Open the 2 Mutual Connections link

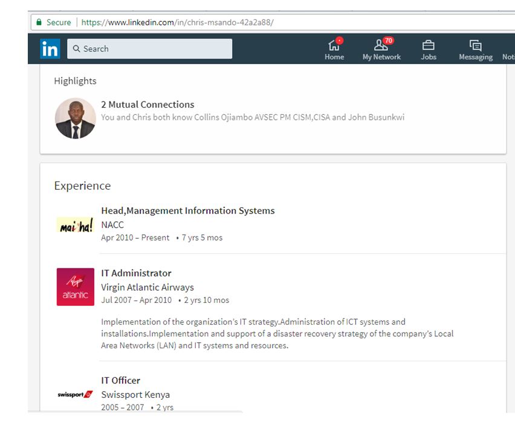[147, 105]
